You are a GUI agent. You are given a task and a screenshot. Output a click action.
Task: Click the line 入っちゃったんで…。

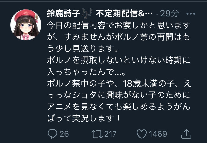point(86,72)
